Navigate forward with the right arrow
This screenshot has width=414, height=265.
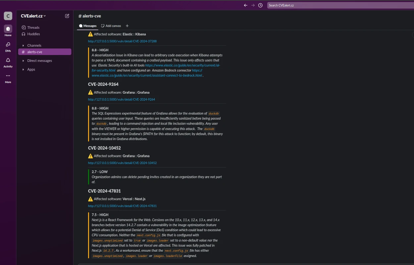click(x=253, y=5)
